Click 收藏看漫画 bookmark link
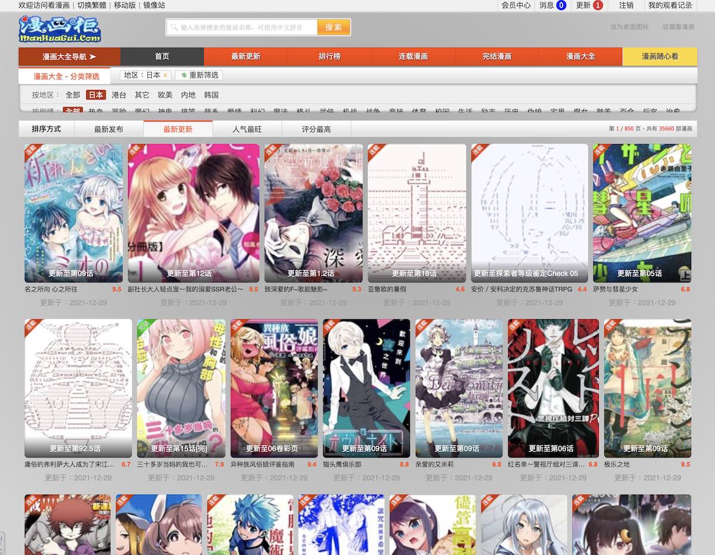This screenshot has height=555, width=715. [678, 27]
